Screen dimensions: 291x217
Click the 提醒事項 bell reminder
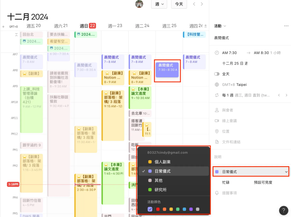(x=229, y=193)
